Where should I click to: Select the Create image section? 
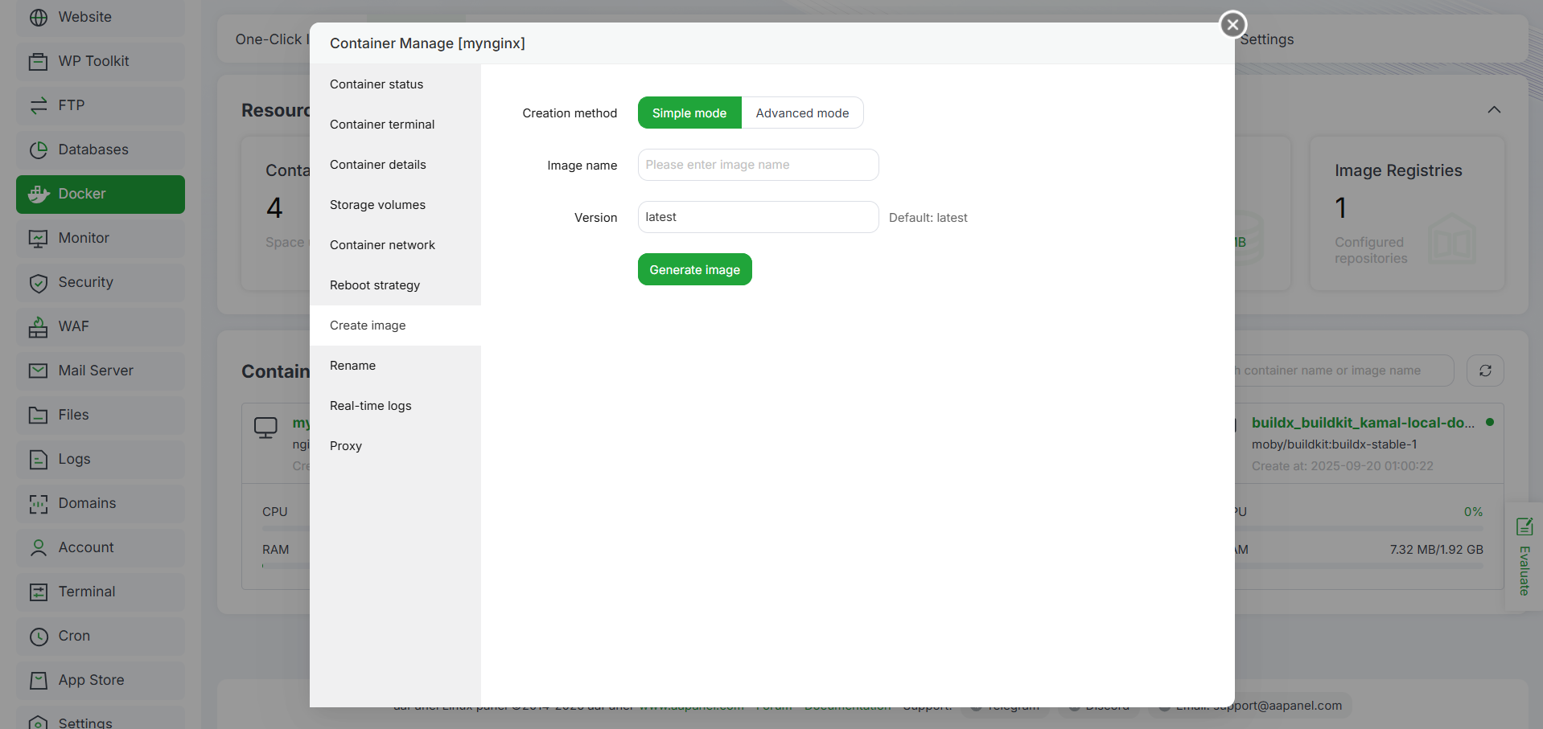tap(395, 326)
